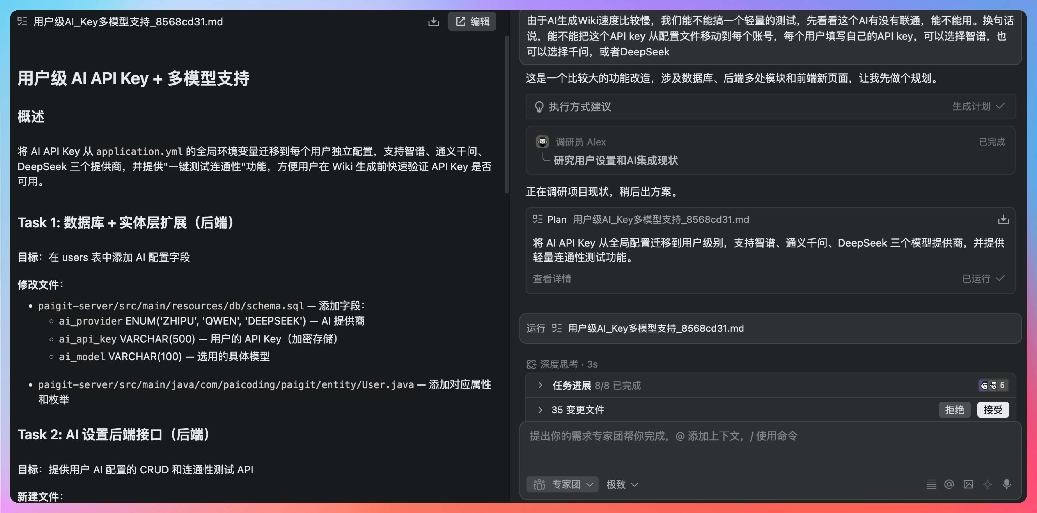Click the image attachment icon
1037x513 pixels.
pos(968,484)
